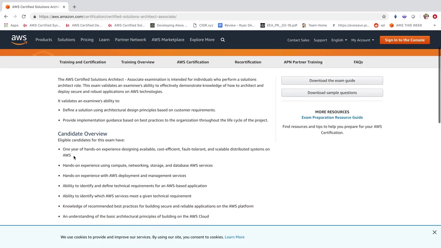Click the red update arrow menu icon

click(435, 17)
